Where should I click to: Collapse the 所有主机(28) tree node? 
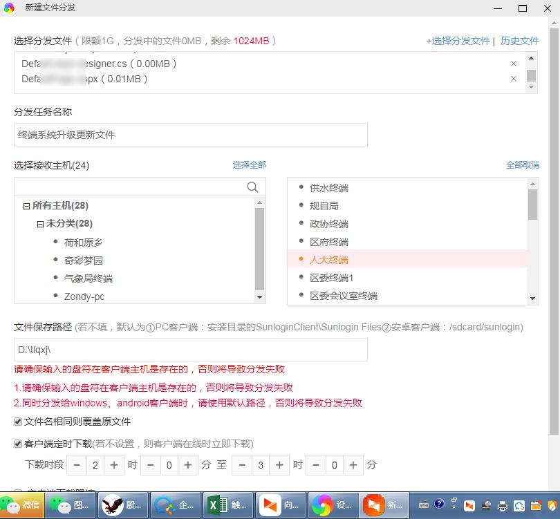pos(26,206)
